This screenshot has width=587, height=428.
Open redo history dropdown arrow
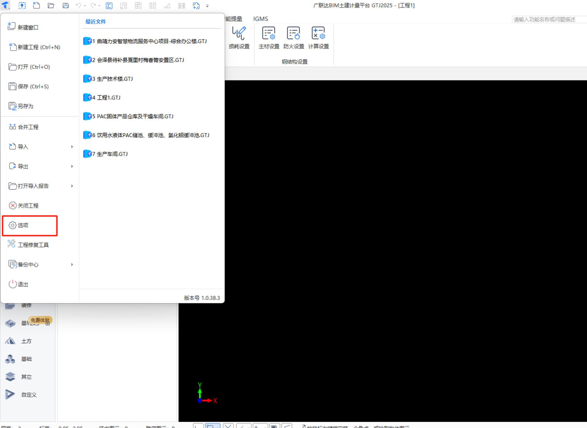click(99, 6)
